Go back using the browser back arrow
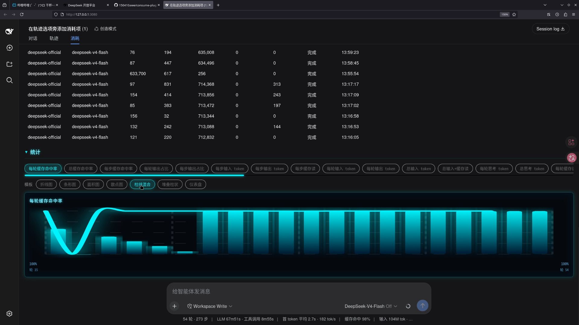 pos(5,14)
